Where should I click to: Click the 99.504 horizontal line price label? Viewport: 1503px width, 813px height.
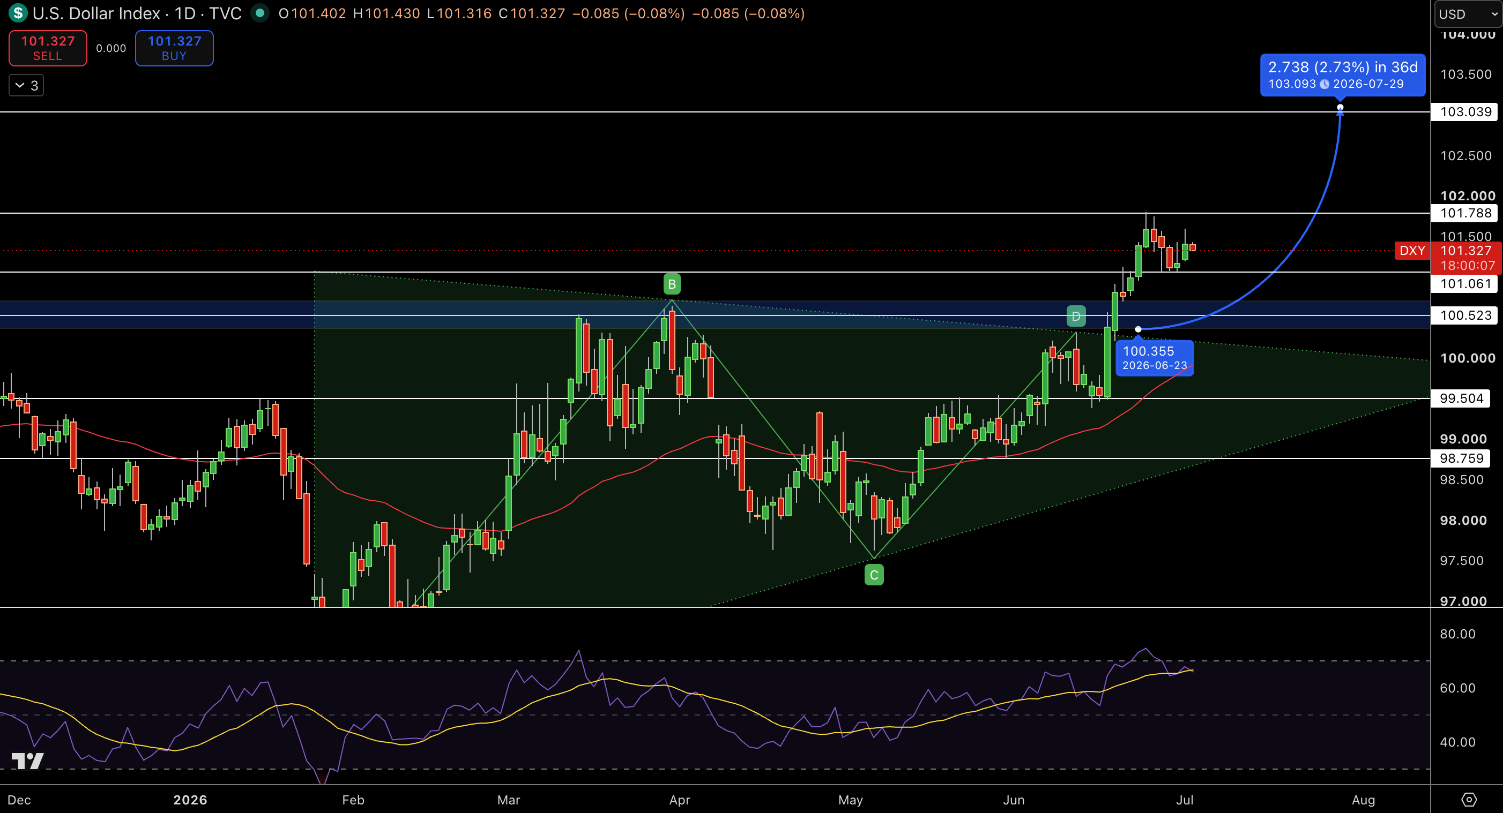click(x=1462, y=398)
